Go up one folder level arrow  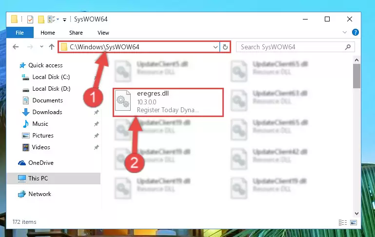click(52, 47)
